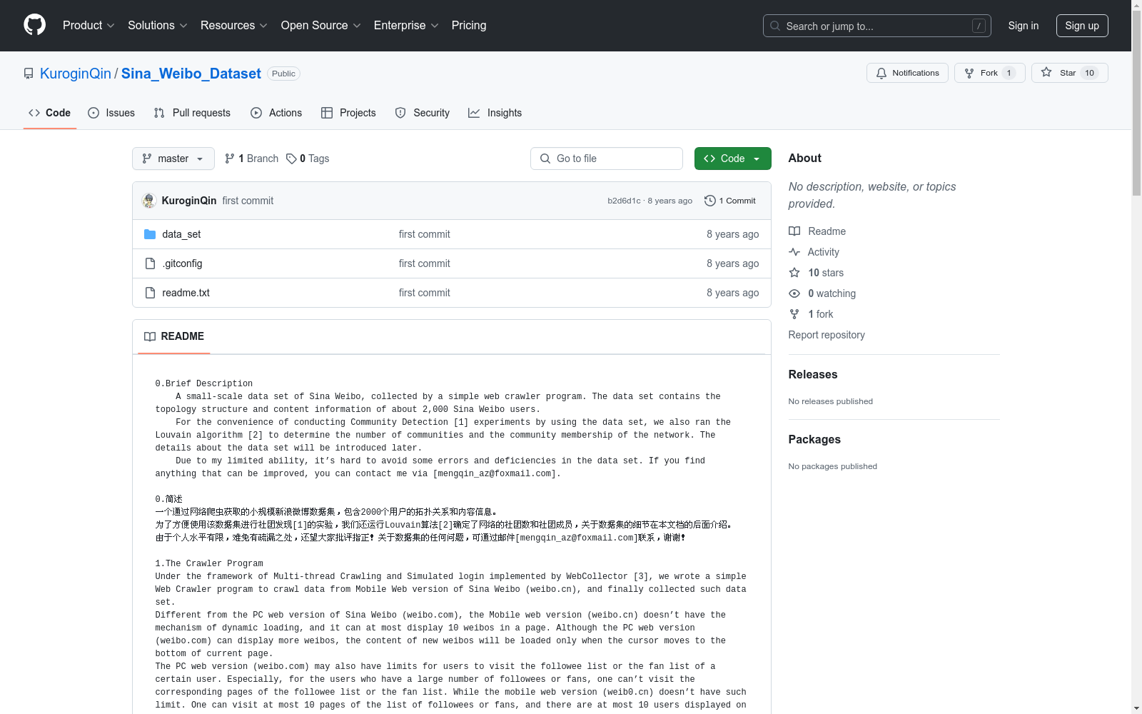Open the Releases heading link
The width and height of the screenshot is (1142, 714).
[x=813, y=374]
